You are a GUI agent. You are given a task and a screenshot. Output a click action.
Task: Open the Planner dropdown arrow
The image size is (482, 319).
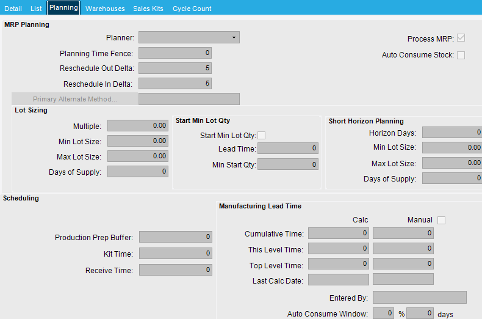(234, 37)
